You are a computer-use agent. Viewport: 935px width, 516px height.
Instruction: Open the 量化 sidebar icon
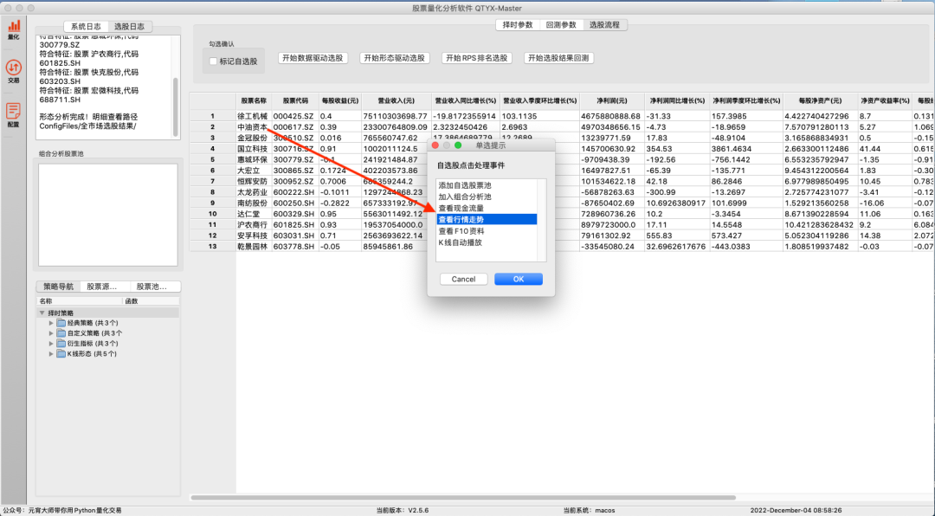pos(13,29)
